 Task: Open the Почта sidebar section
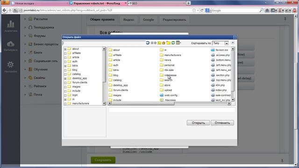[38, 94]
